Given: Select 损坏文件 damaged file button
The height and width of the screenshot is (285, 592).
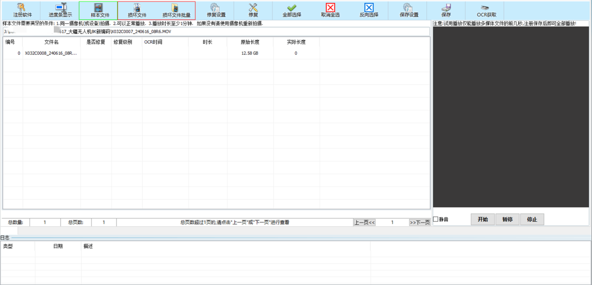Looking at the screenshot, I should tap(137, 10).
